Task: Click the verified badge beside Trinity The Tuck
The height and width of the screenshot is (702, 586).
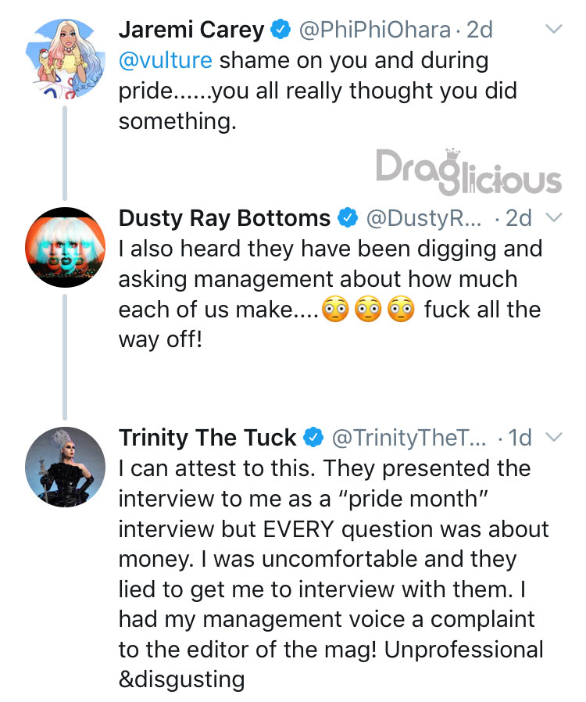Action: 313,438
